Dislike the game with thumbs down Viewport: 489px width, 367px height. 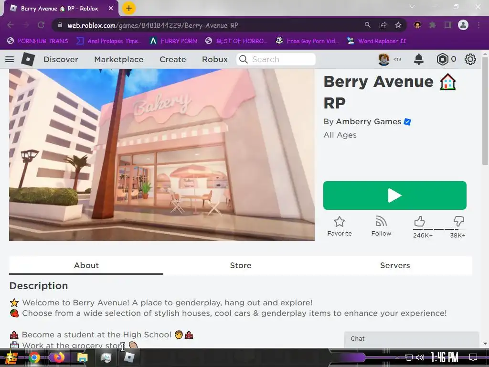[459, 222]
